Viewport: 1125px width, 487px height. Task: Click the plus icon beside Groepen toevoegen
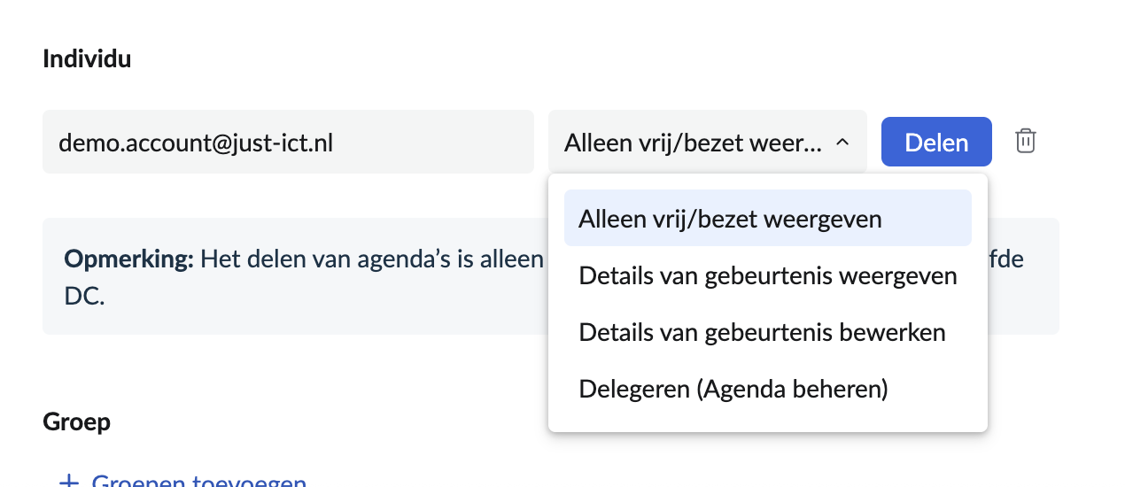coord(68,483)
